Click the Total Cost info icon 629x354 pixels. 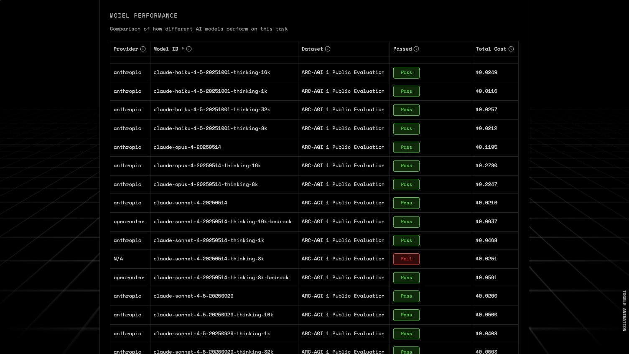pos(511,49)
